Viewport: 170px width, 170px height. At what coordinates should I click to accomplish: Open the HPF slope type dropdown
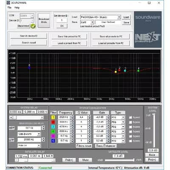(39, 134)
